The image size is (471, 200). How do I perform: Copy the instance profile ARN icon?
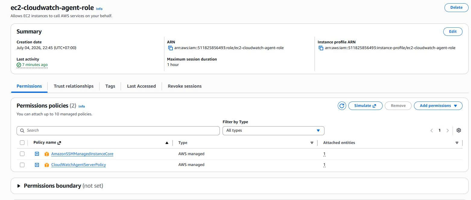(321, 48)
